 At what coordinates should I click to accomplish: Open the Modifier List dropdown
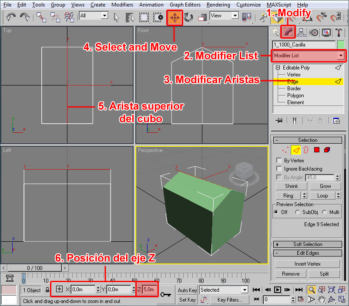pos(309,56)
